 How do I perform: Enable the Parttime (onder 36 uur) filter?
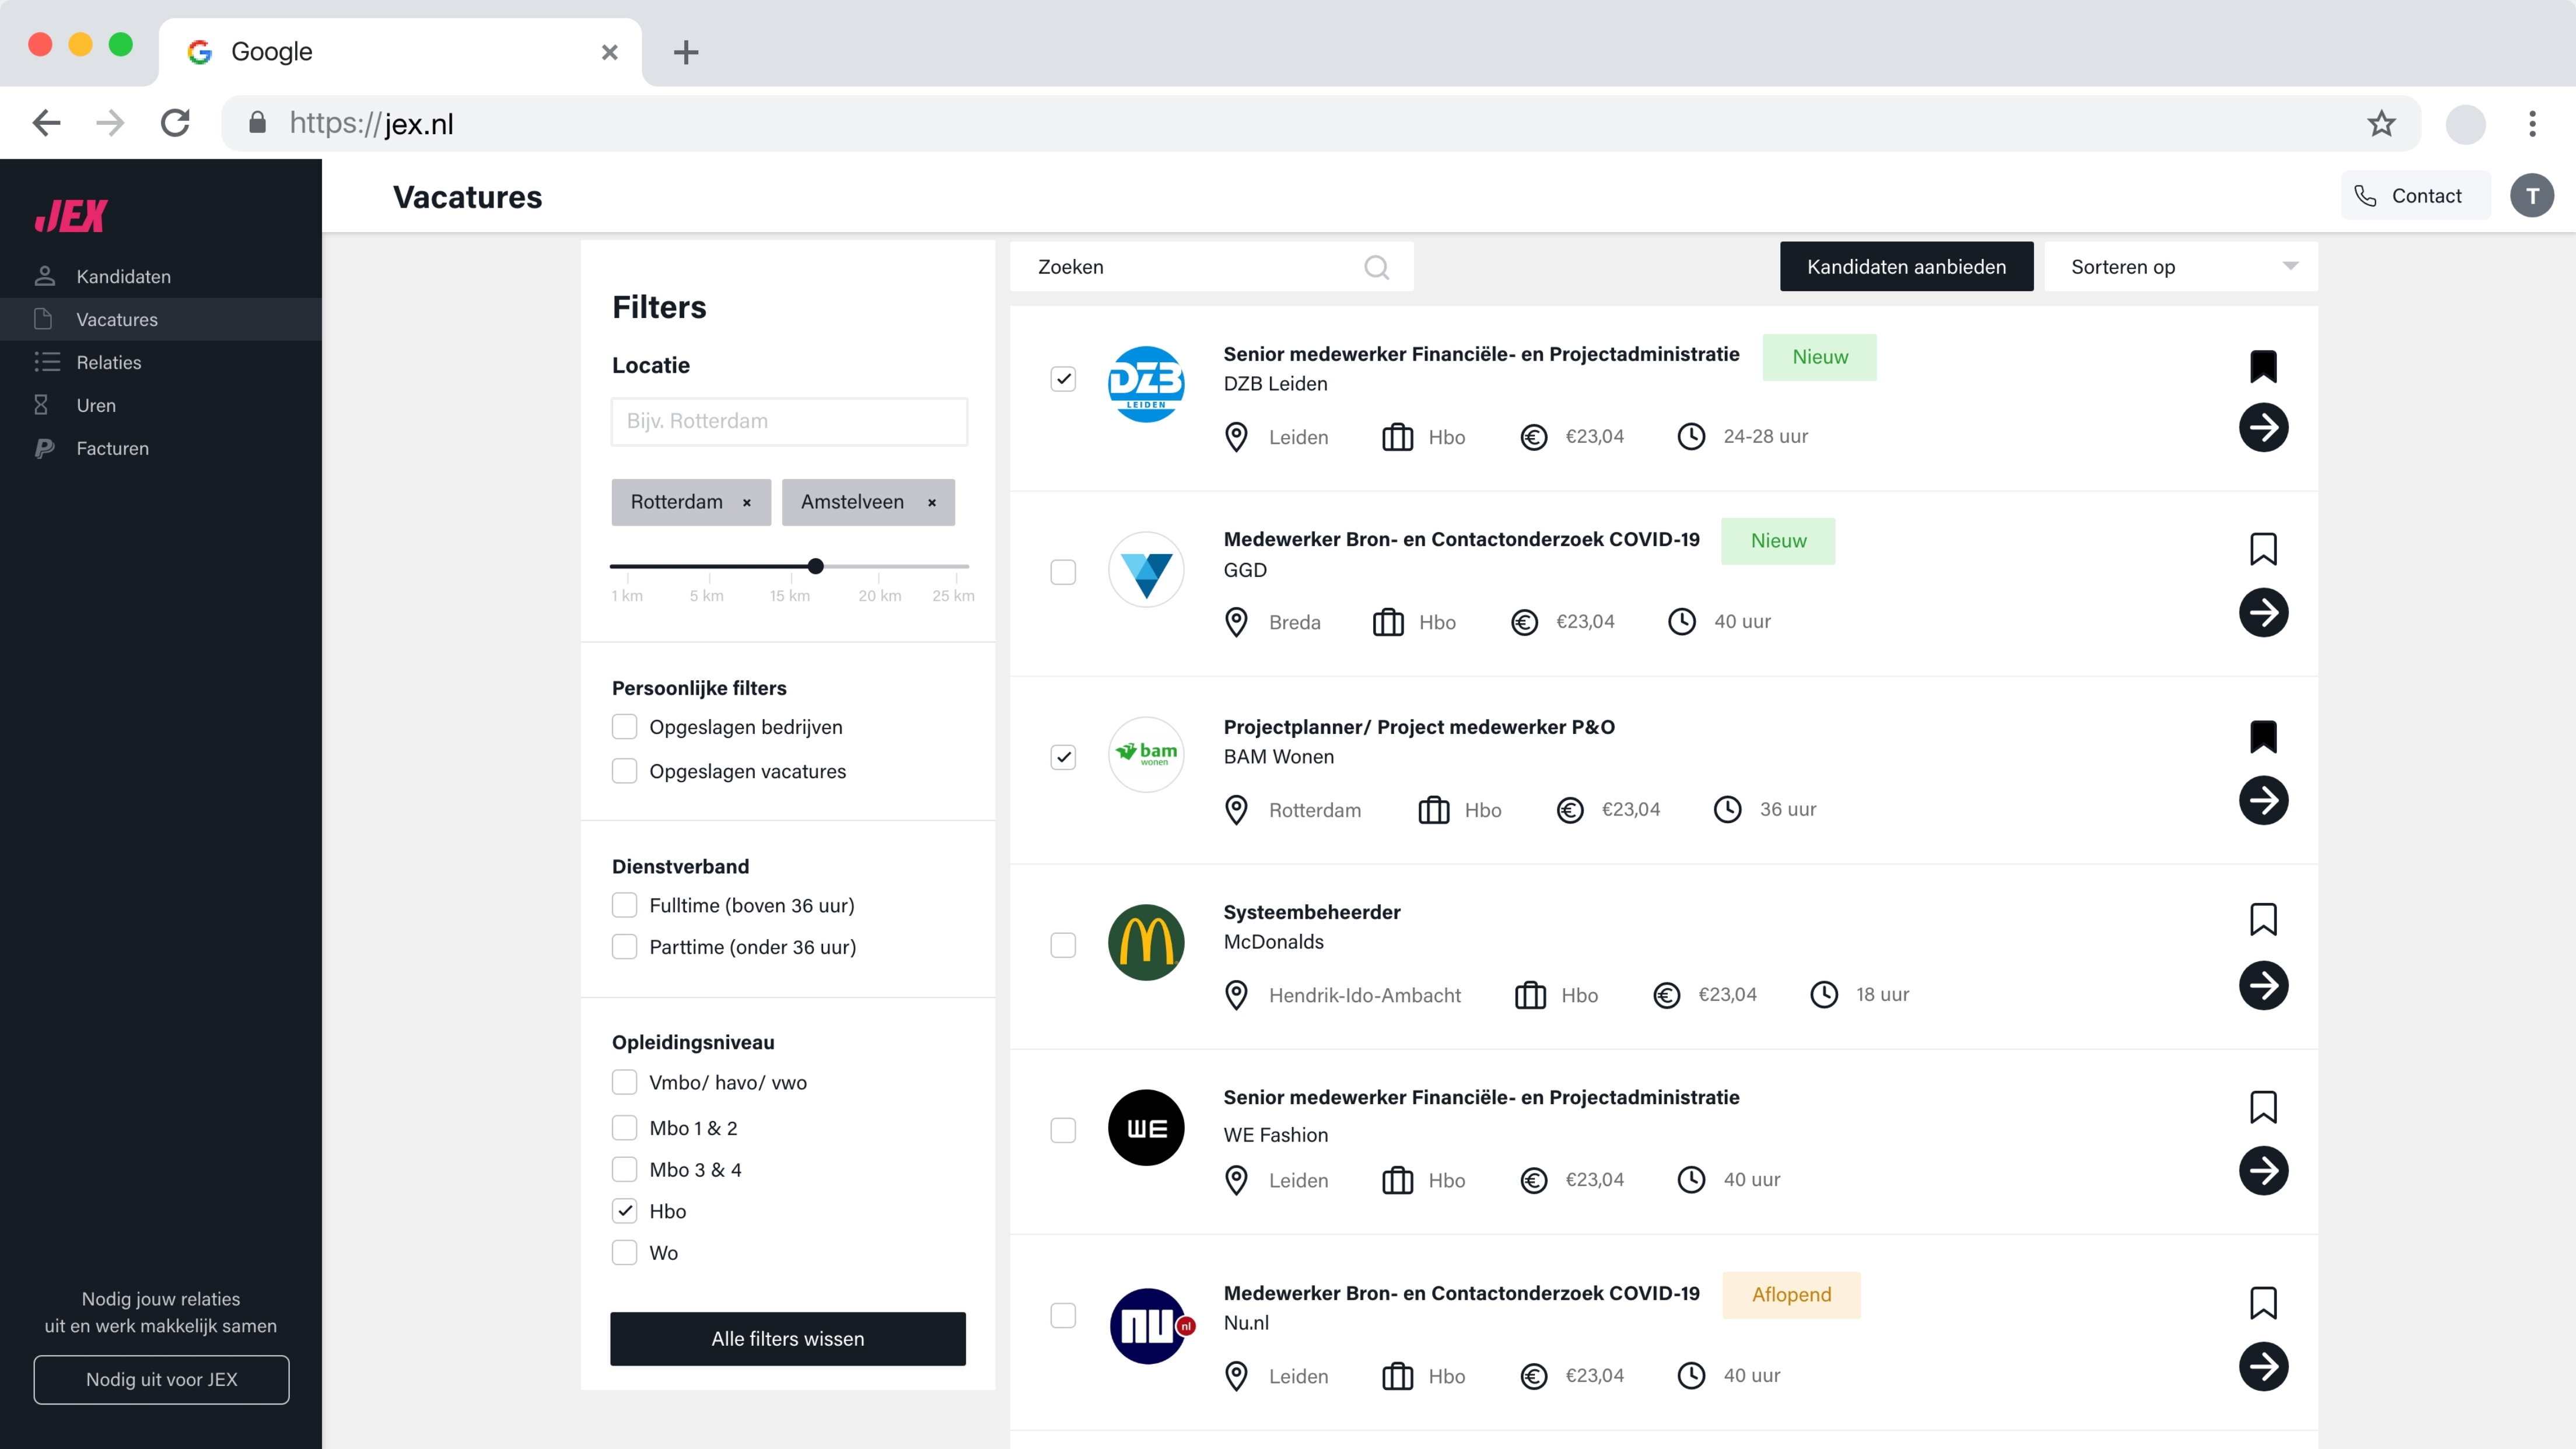[x=624, y=946]
